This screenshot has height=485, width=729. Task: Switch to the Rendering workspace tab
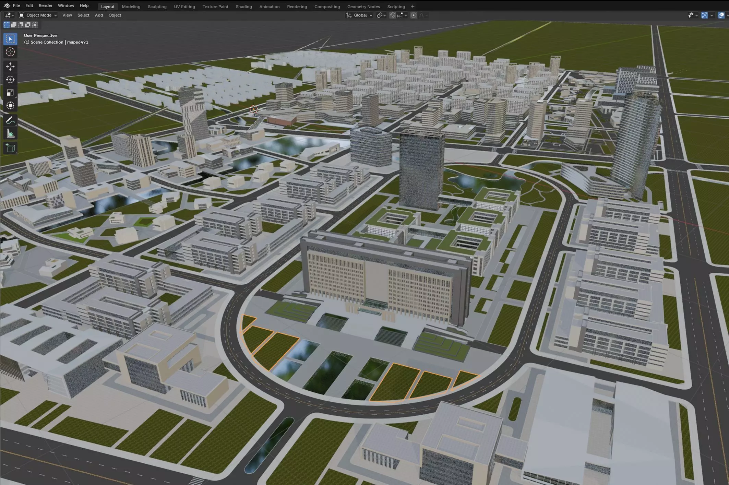[x=297, y=7]
